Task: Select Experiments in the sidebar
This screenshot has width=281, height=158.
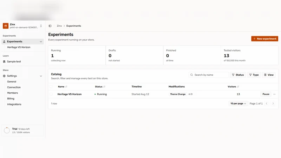Action: pos(22,41)
